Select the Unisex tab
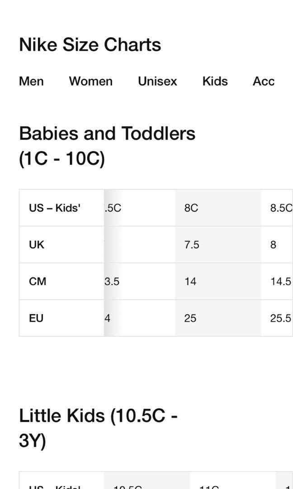 click(x=157, y=81)
